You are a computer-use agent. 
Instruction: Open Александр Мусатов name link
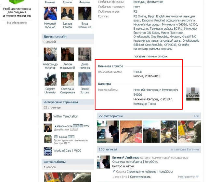pyautogui.click(x=50, y=66)
